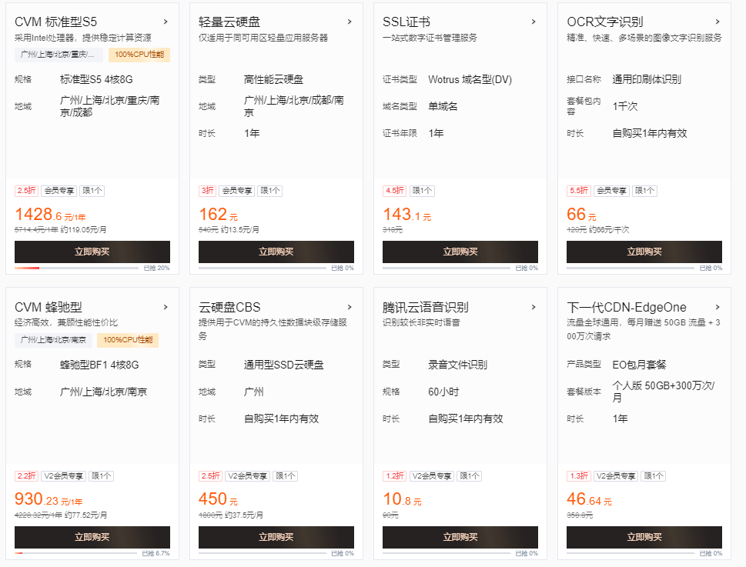Click the 60小时 spec value

tap(443, 392)
